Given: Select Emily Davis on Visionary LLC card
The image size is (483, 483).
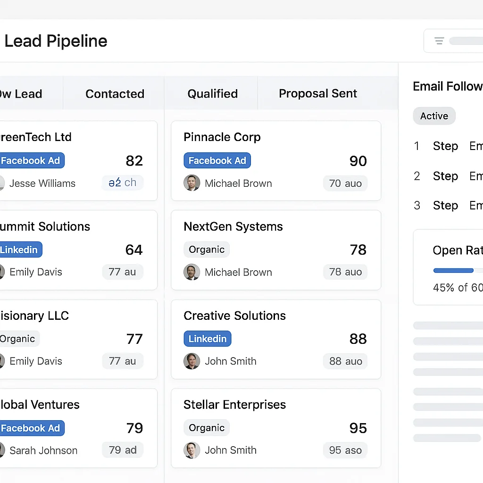Looking at the screenshot, I should [x=36, y=361].
